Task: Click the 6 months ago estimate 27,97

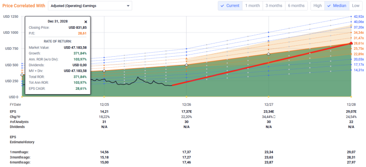Action: 351,162
